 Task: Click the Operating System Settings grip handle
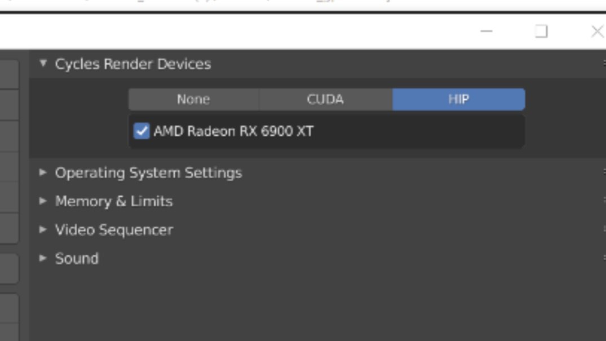point(604,172)
